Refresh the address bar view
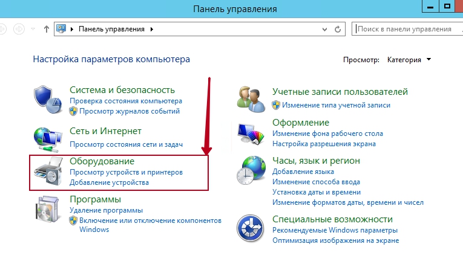The image size is (463, 267). [338, 29]
